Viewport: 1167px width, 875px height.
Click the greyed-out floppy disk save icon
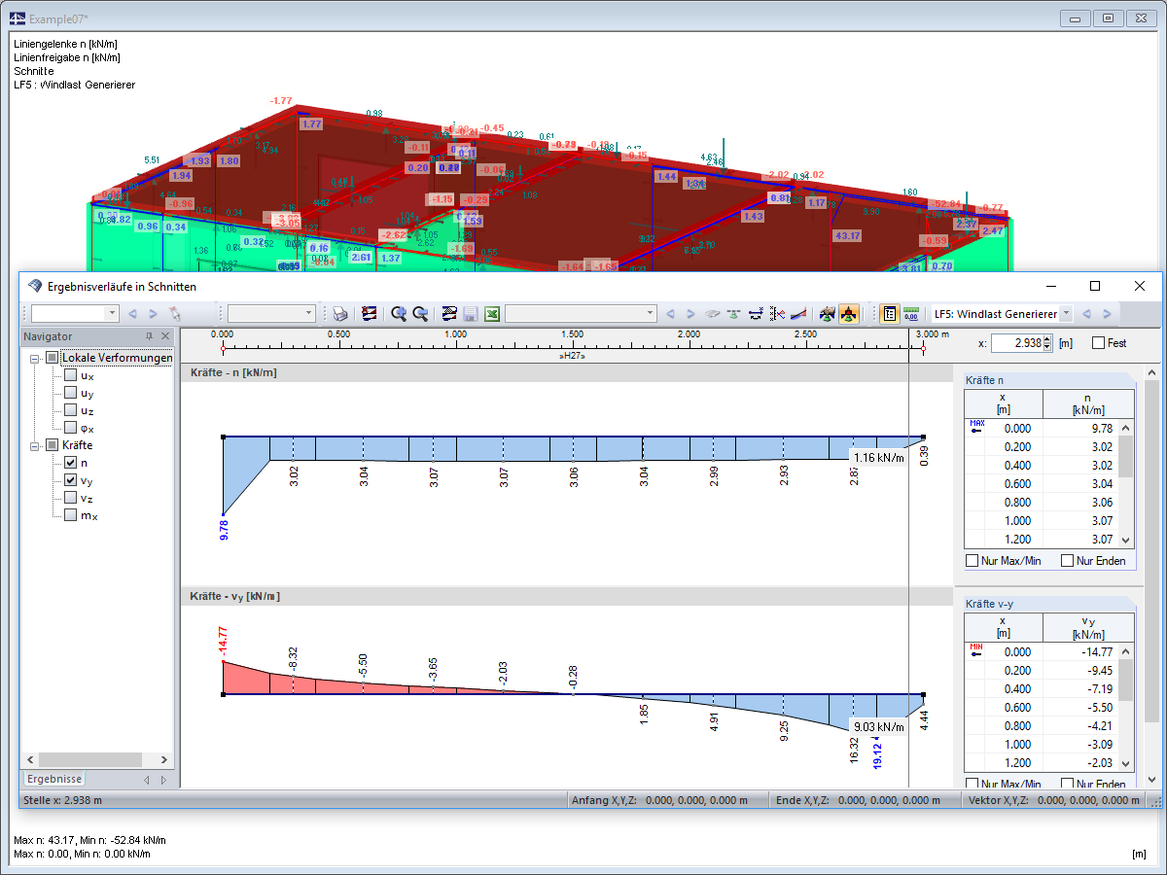pyautogui.click(x=470, y=314)
